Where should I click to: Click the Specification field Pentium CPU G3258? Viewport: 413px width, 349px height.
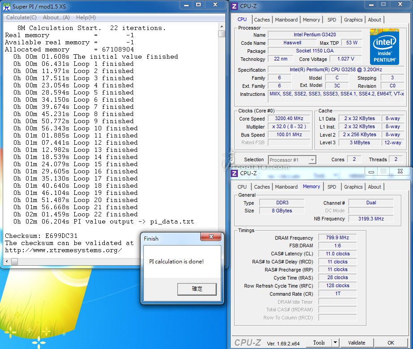tap(336, 69)
